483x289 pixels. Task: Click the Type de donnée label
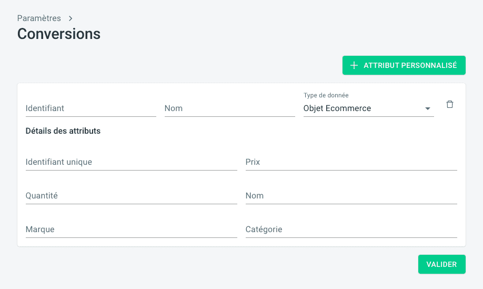(326, 95)
